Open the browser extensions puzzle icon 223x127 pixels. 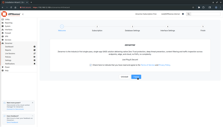pyautogui.click(x=203, y=7)
